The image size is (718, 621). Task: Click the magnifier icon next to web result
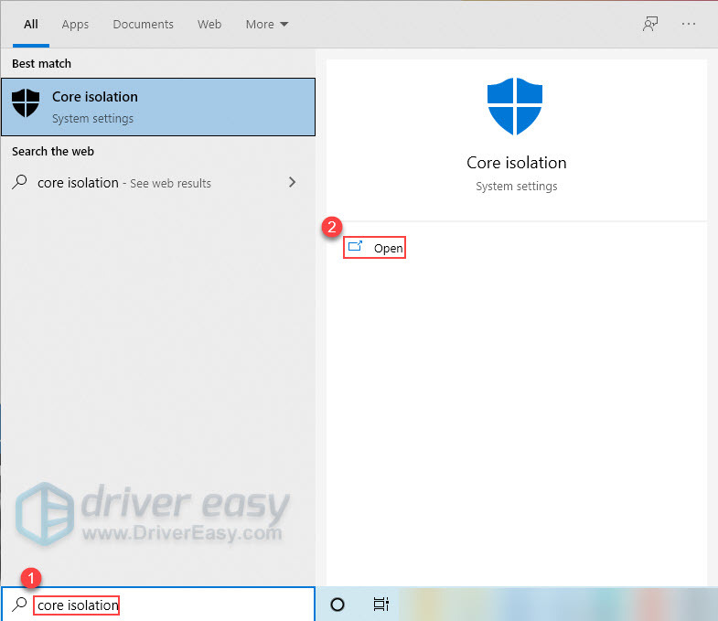pyautogui.click(x=20, y=182)
